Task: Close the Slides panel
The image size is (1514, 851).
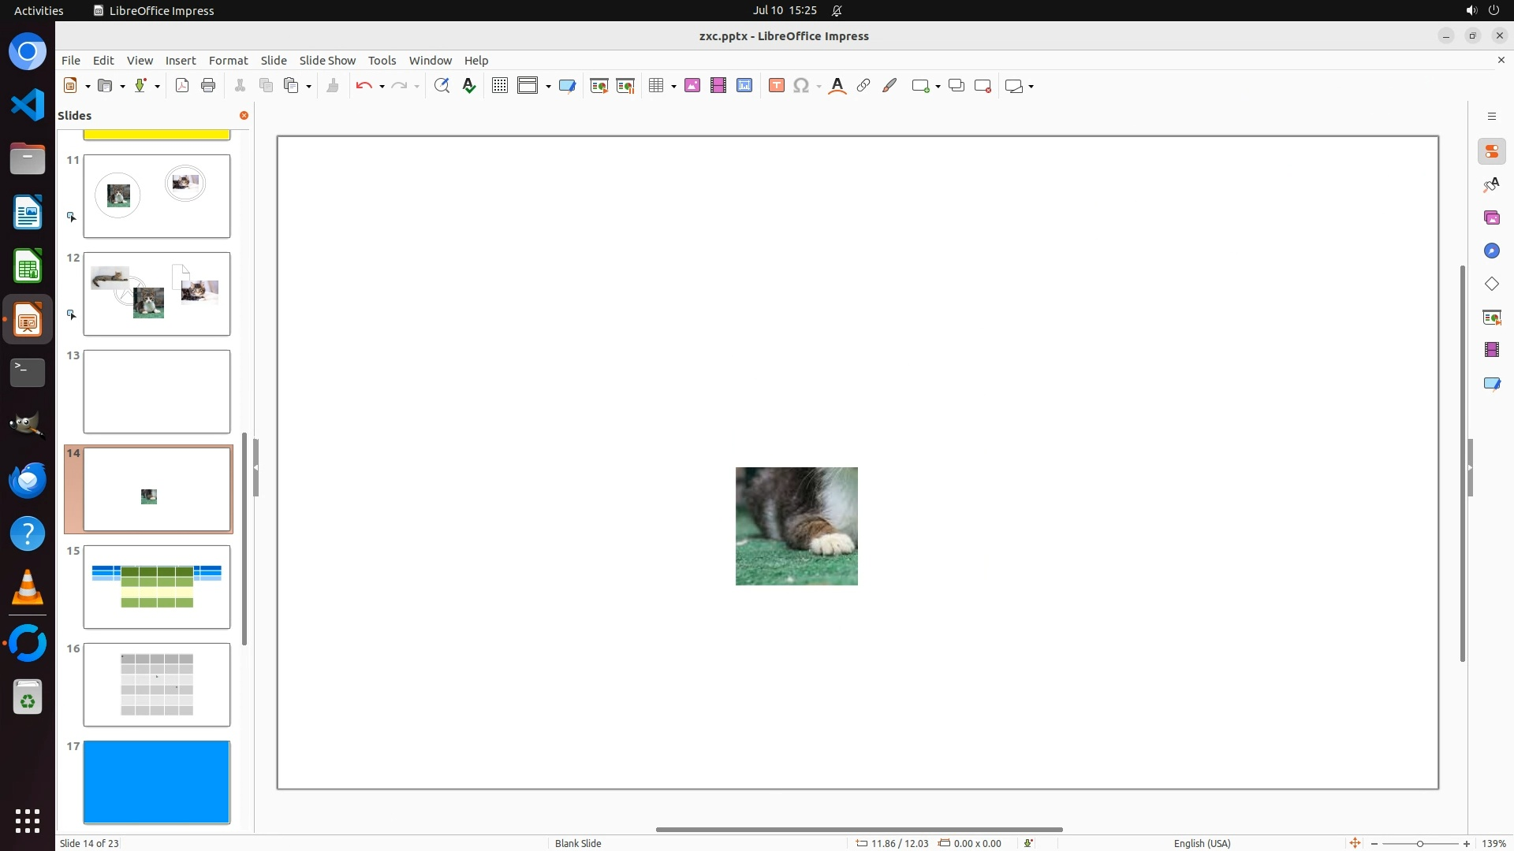Action: point(244,116)
